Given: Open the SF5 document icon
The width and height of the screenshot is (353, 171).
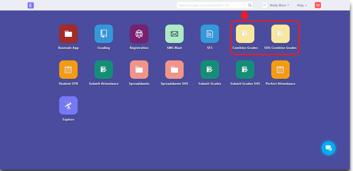Looking at the screenshot, I should (x=210, y=34).
